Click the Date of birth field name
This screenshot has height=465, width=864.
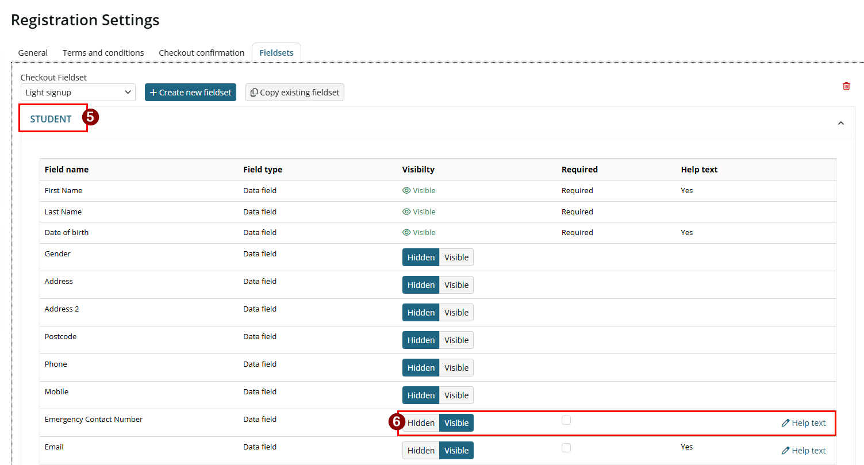(x=67, y=233)
